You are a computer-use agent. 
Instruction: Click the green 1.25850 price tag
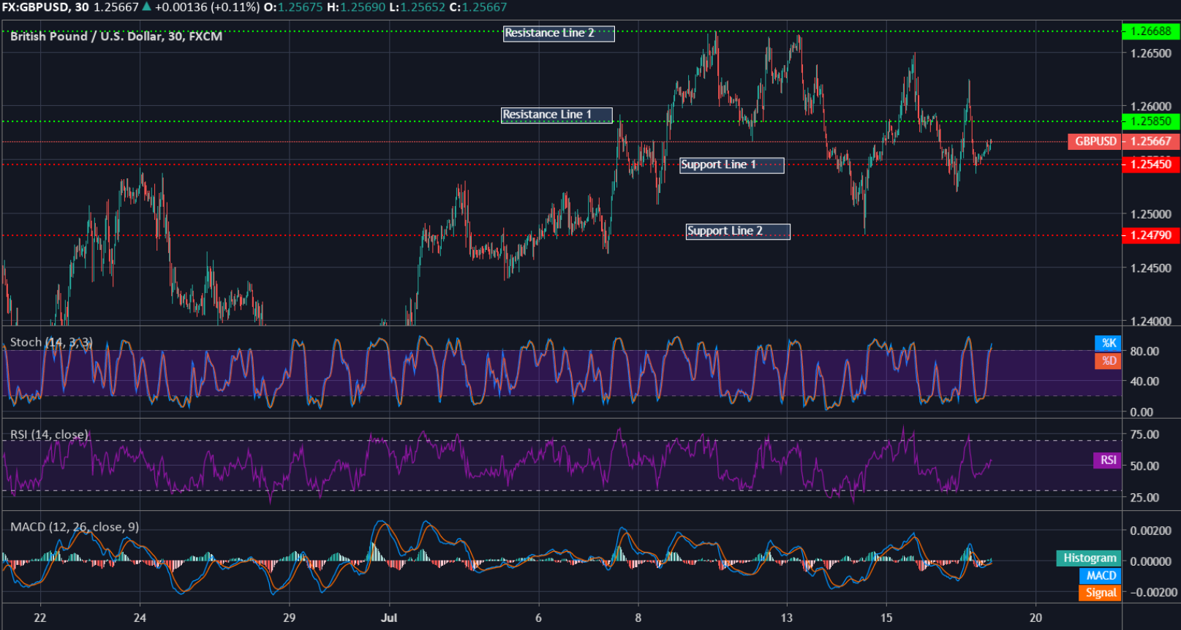click(1151, 121)
